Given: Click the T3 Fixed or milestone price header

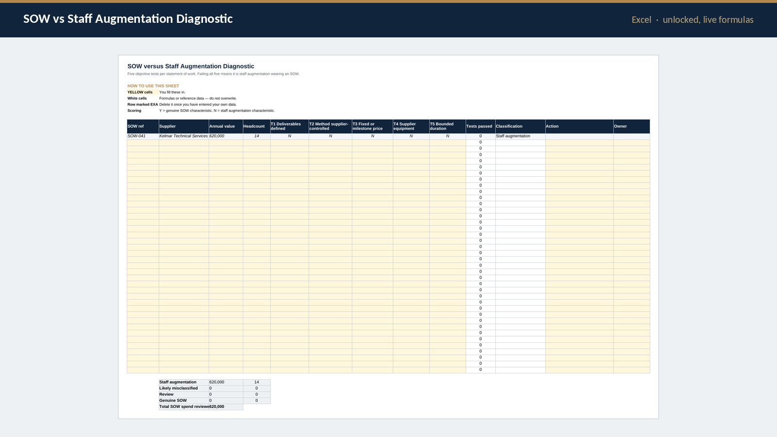Looking at the screenshot, I should (372, 126).
